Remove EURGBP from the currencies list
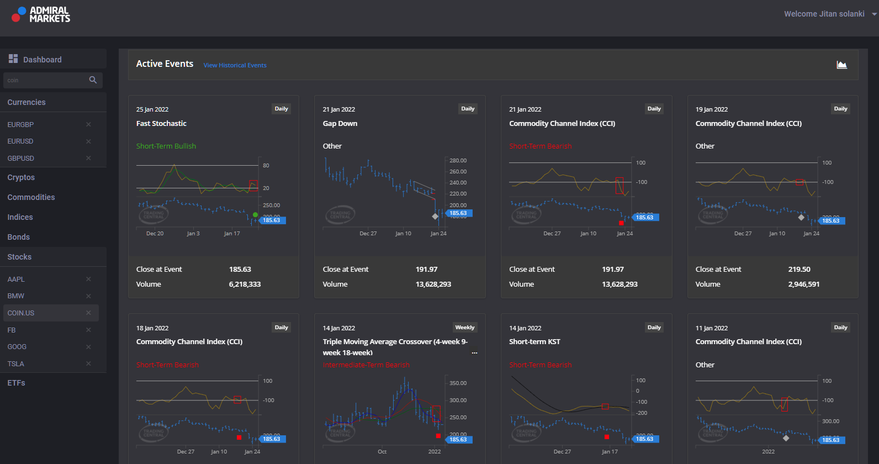Image resolution: width=879 pixels, height=464 pixels. [x=88, y=124]
